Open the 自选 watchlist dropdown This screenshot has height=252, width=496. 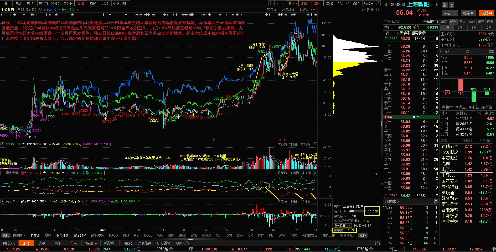(450, 13)
